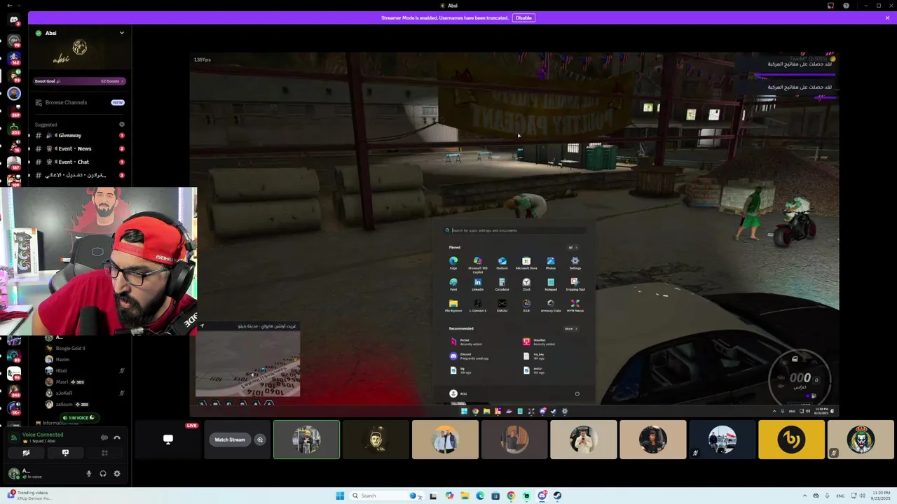Image resolution: width=897 pixels, height=504 pixels.
Task: Open Calculator in the streamed Start menu
Action: click(502, 284)
